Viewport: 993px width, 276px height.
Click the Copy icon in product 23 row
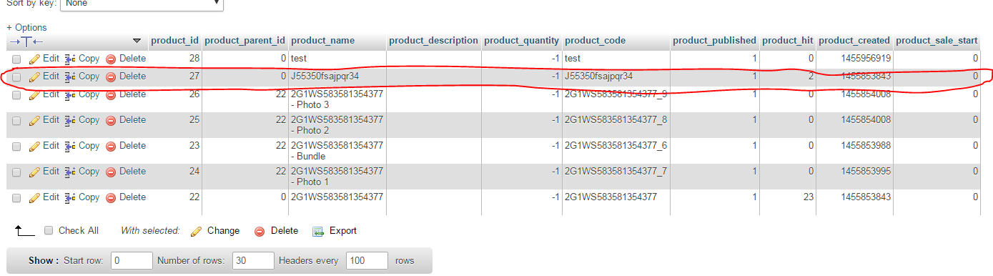click(x=70, y=146)
